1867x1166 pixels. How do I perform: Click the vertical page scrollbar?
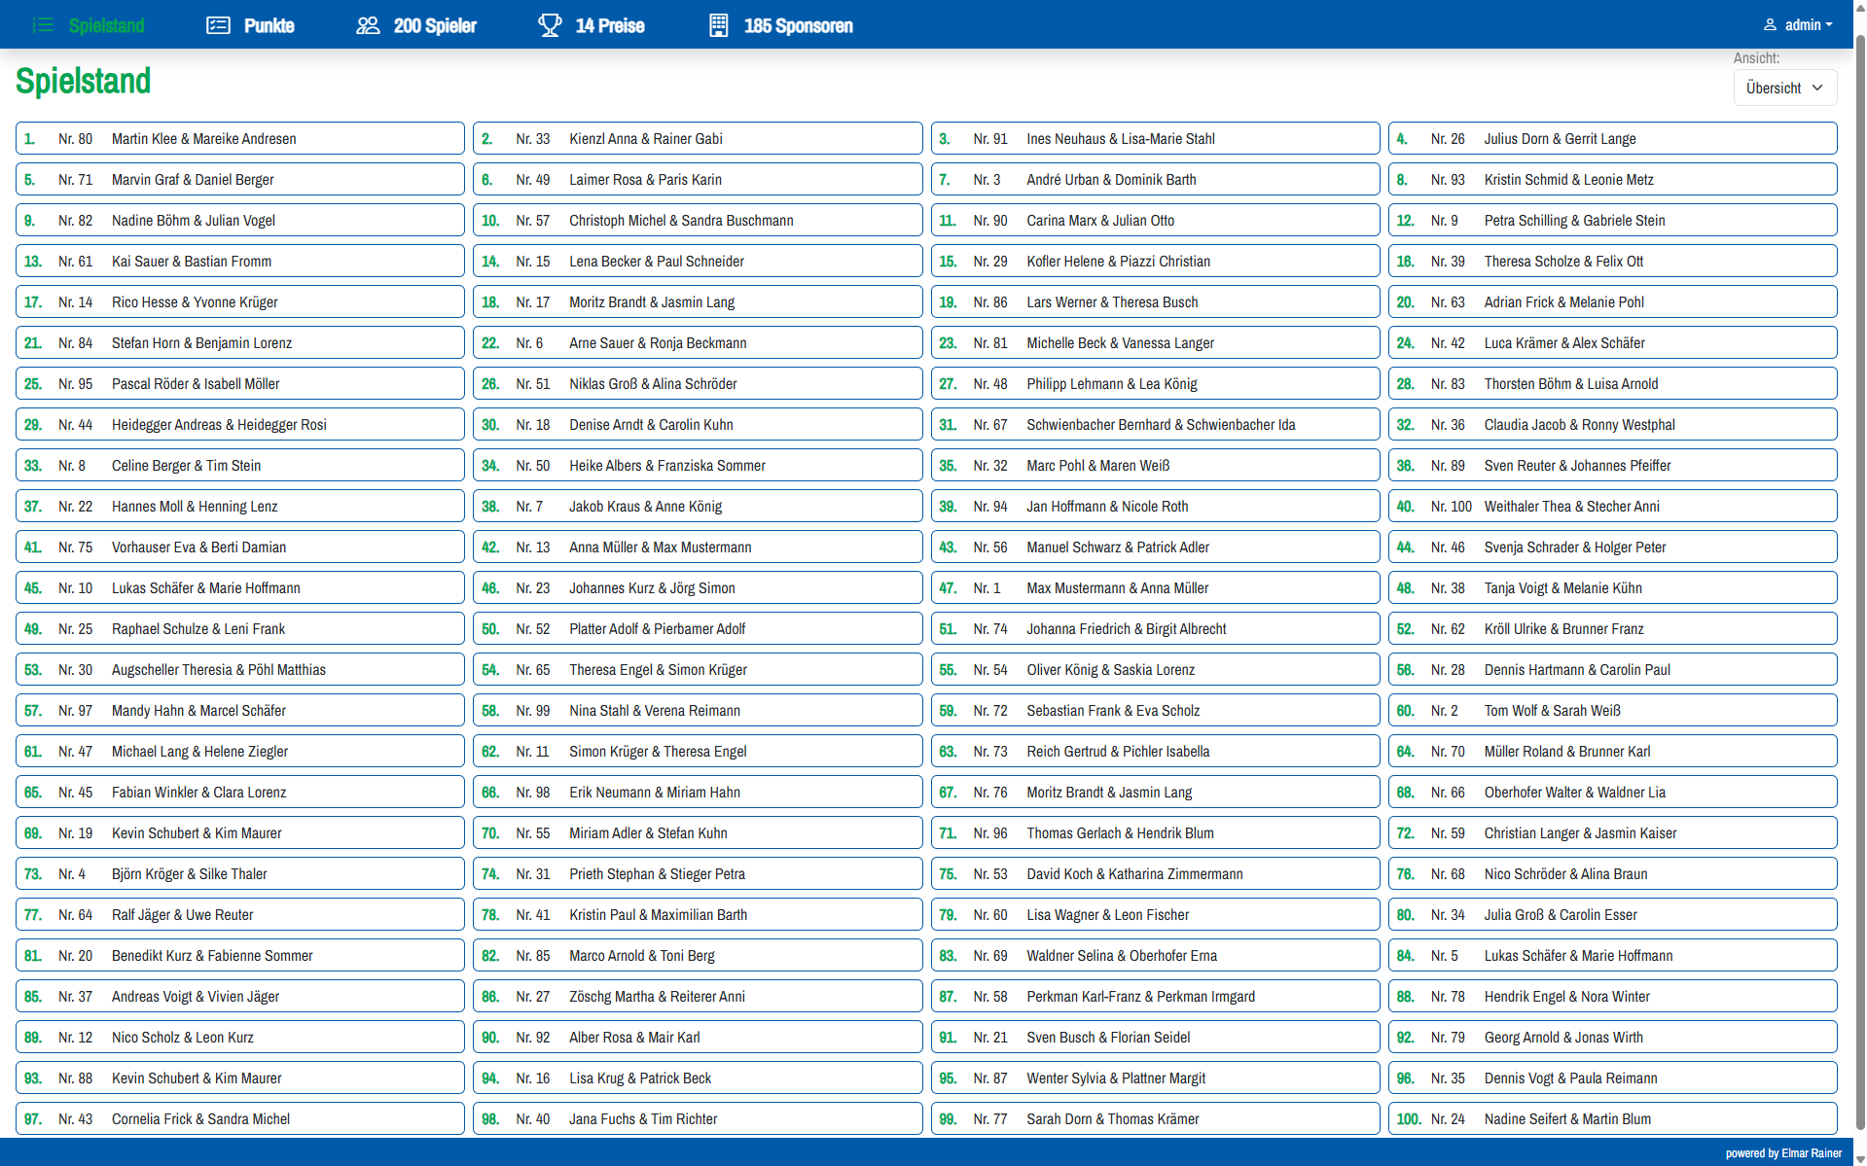point(1859,583)
